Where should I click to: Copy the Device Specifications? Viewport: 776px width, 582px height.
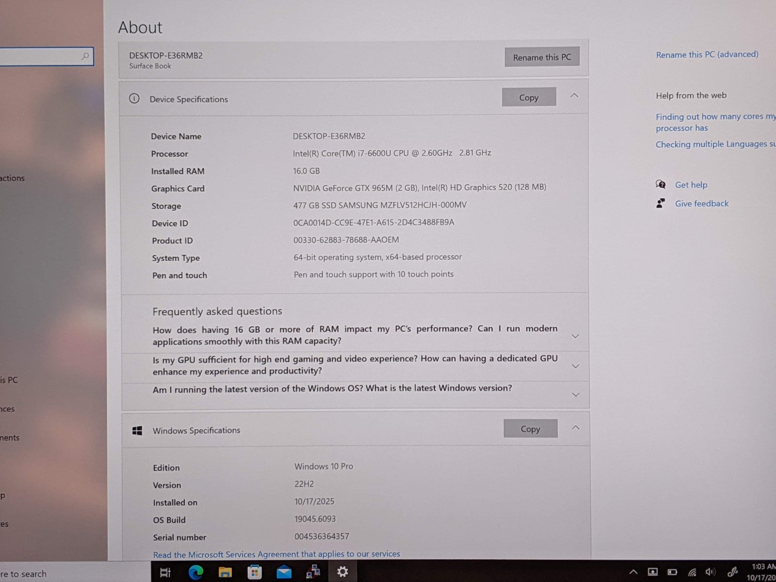point(529,97)
